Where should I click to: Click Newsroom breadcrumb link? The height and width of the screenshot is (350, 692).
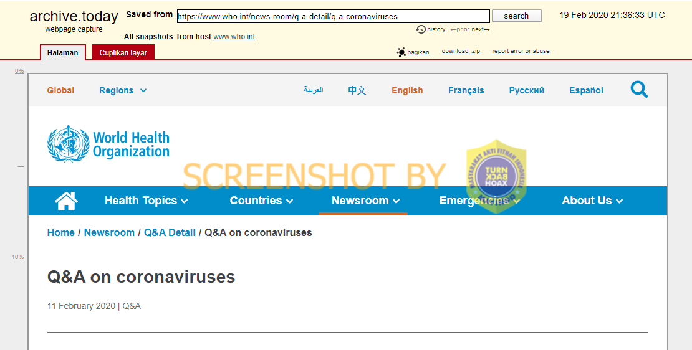[x=109, y=232]
